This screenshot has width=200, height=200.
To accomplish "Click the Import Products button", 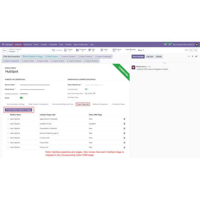I will (x=74, y=61).
